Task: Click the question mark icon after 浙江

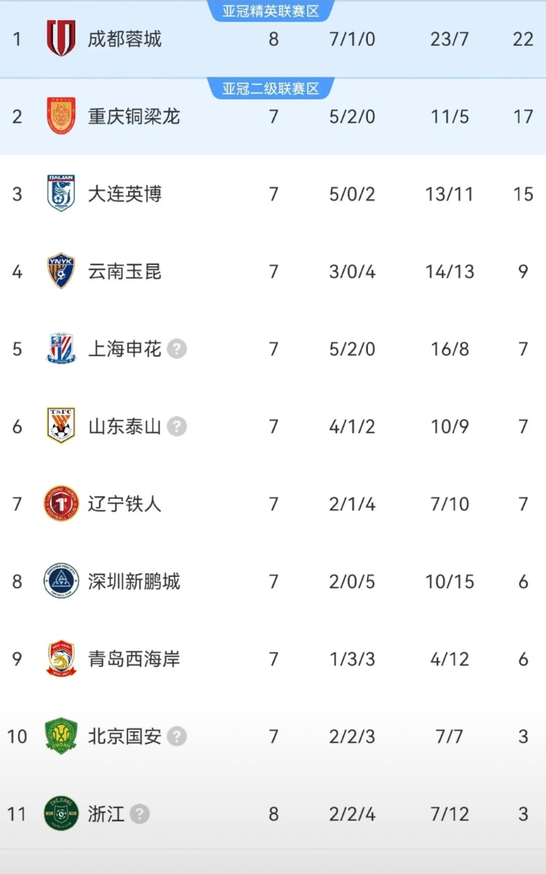Action: click(x=140, y=813)
